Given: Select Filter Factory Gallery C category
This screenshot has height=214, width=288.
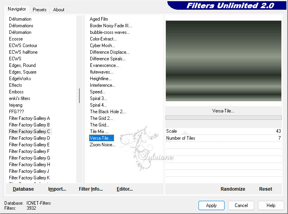Looking at the screenshot, I should click(x=30, y=132).
